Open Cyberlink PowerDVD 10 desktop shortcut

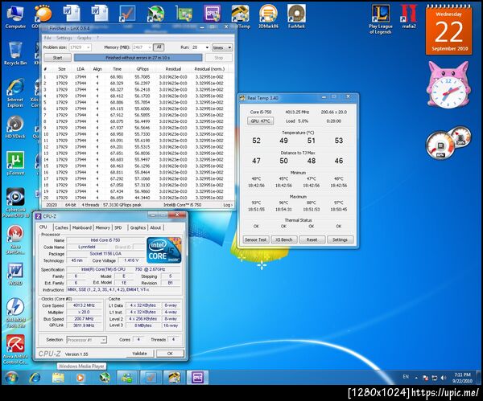click(15, 203)
